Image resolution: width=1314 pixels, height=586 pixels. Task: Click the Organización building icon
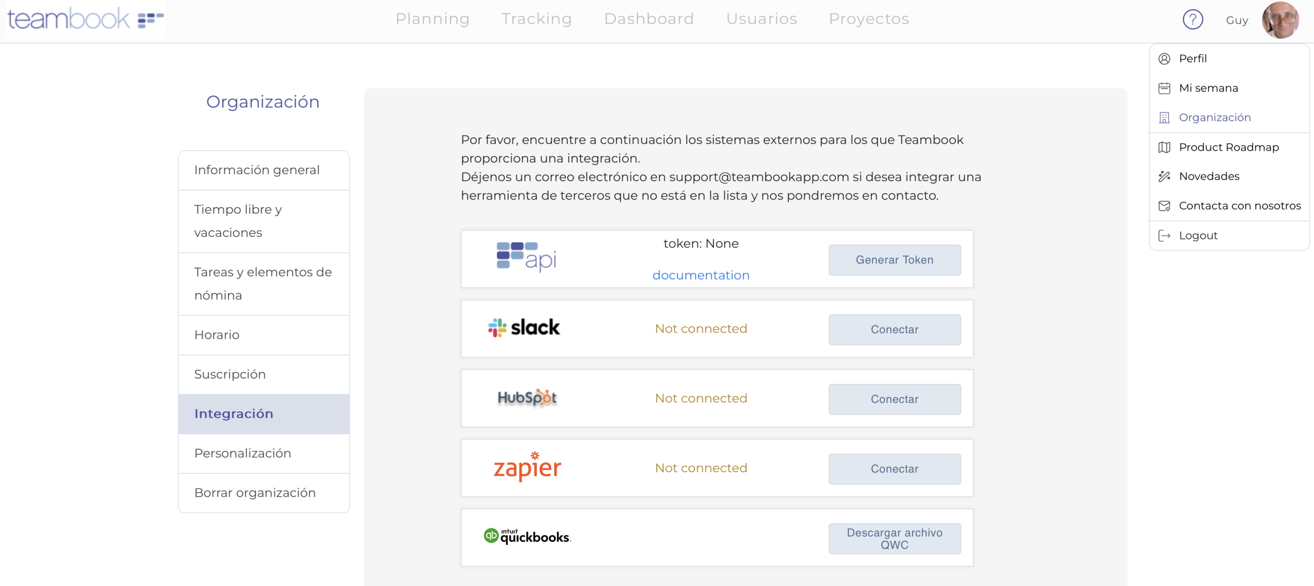(x=1164, y=118)
